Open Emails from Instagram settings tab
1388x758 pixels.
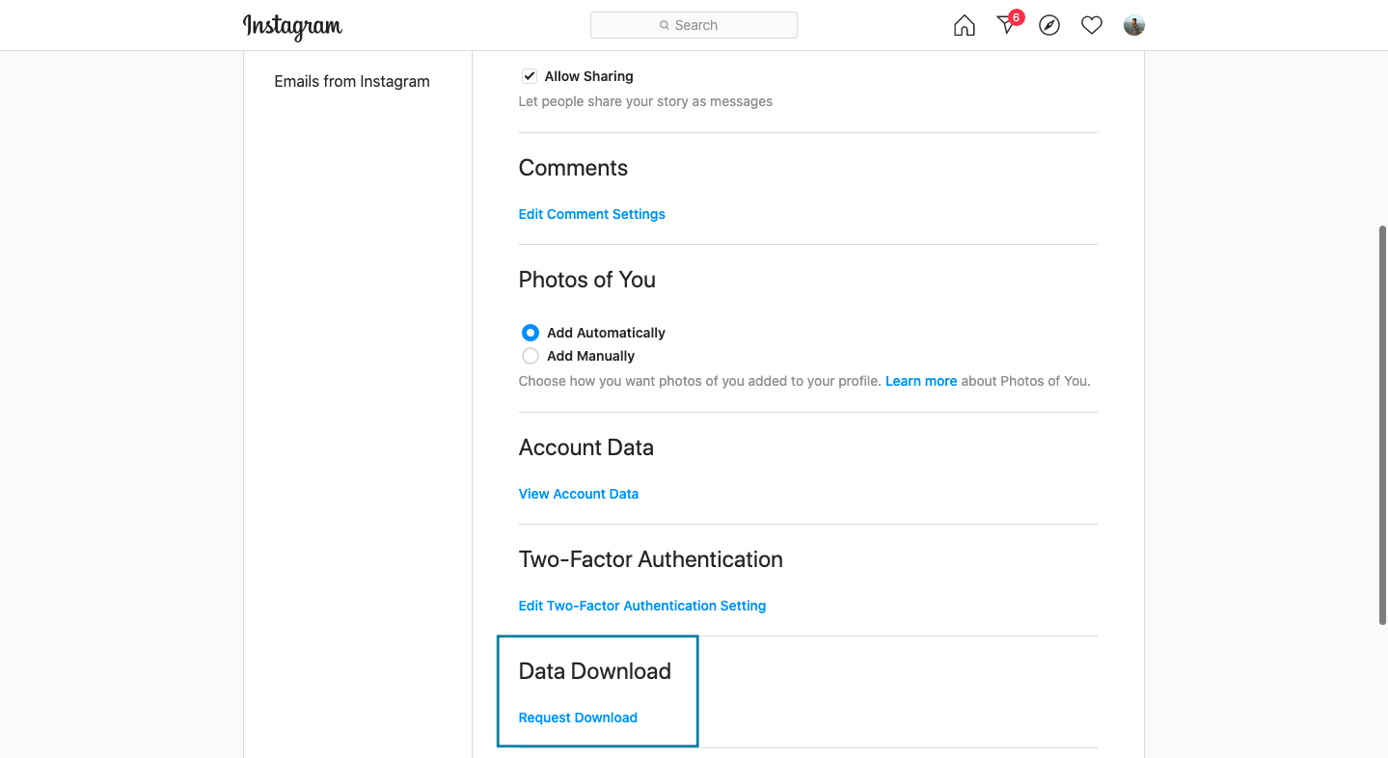click(x=352, y=81)
